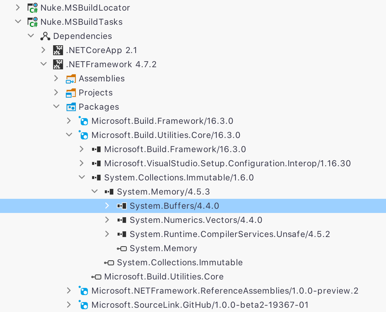The width and height of the screenshot is (386, 312).
Task: Select the Dependencies label
Action: point(83,36)
